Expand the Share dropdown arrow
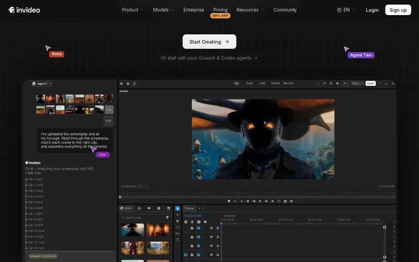 pos(362,84)
